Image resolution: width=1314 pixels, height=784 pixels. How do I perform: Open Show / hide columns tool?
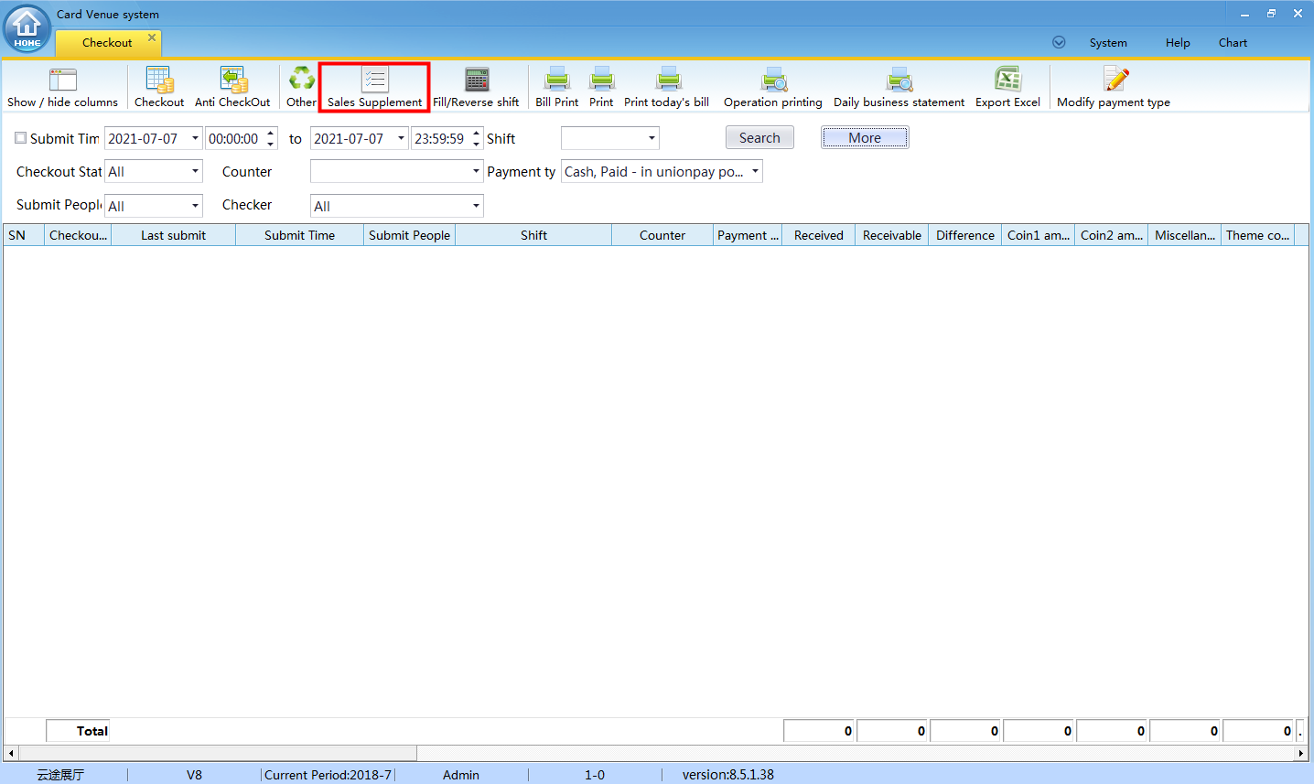click(x=62, y=87)
